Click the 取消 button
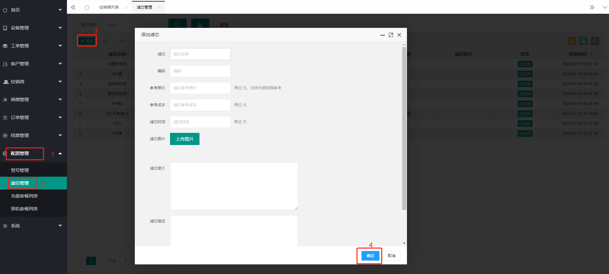The image size is (609, 274). 392,256
